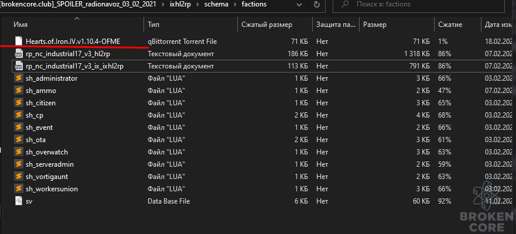The height and width of the screenshot is (234, 516).
Task: Click the sh_vortigaunt LUA file icon
Action: 19,177
